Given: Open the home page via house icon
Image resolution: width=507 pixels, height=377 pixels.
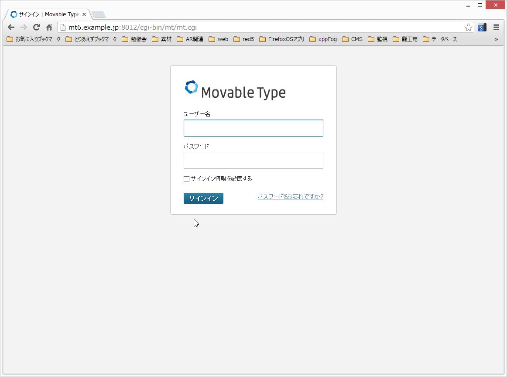Looking at the screenshot, I should coord(49,27).
